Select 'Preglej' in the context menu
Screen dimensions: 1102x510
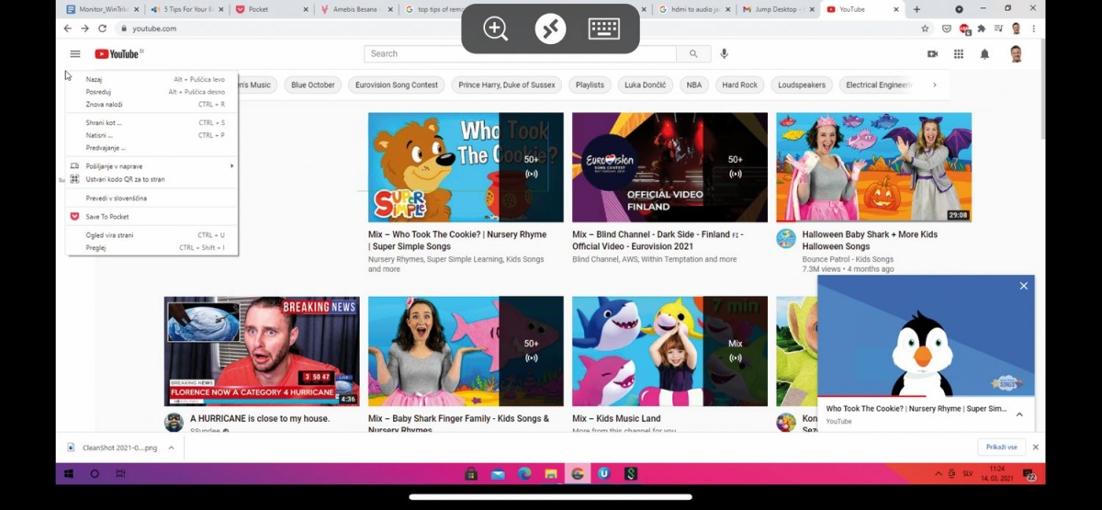[x=152, y=248]
